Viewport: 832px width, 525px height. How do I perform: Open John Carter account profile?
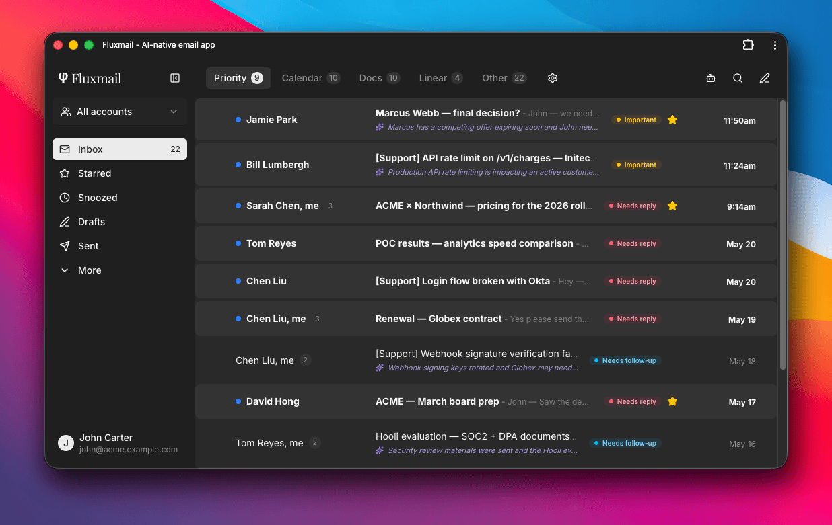click(120, 443)
